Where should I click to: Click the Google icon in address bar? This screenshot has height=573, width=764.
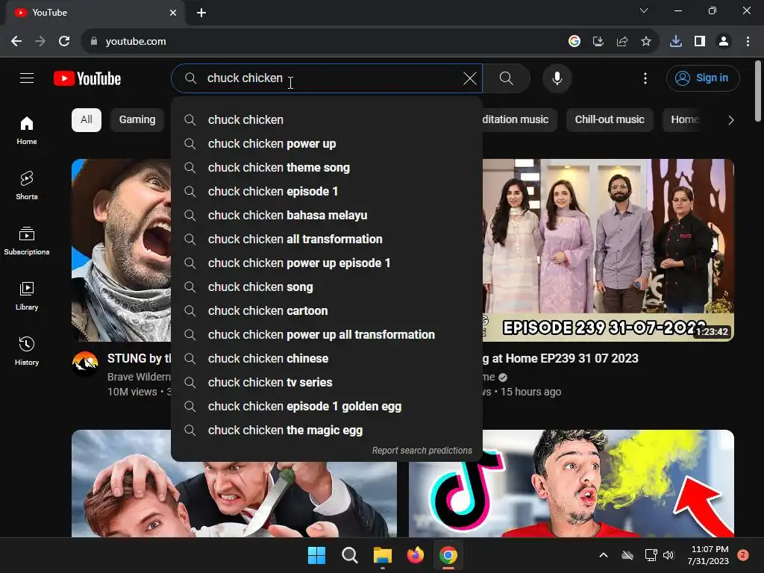(x=574, y=42)
